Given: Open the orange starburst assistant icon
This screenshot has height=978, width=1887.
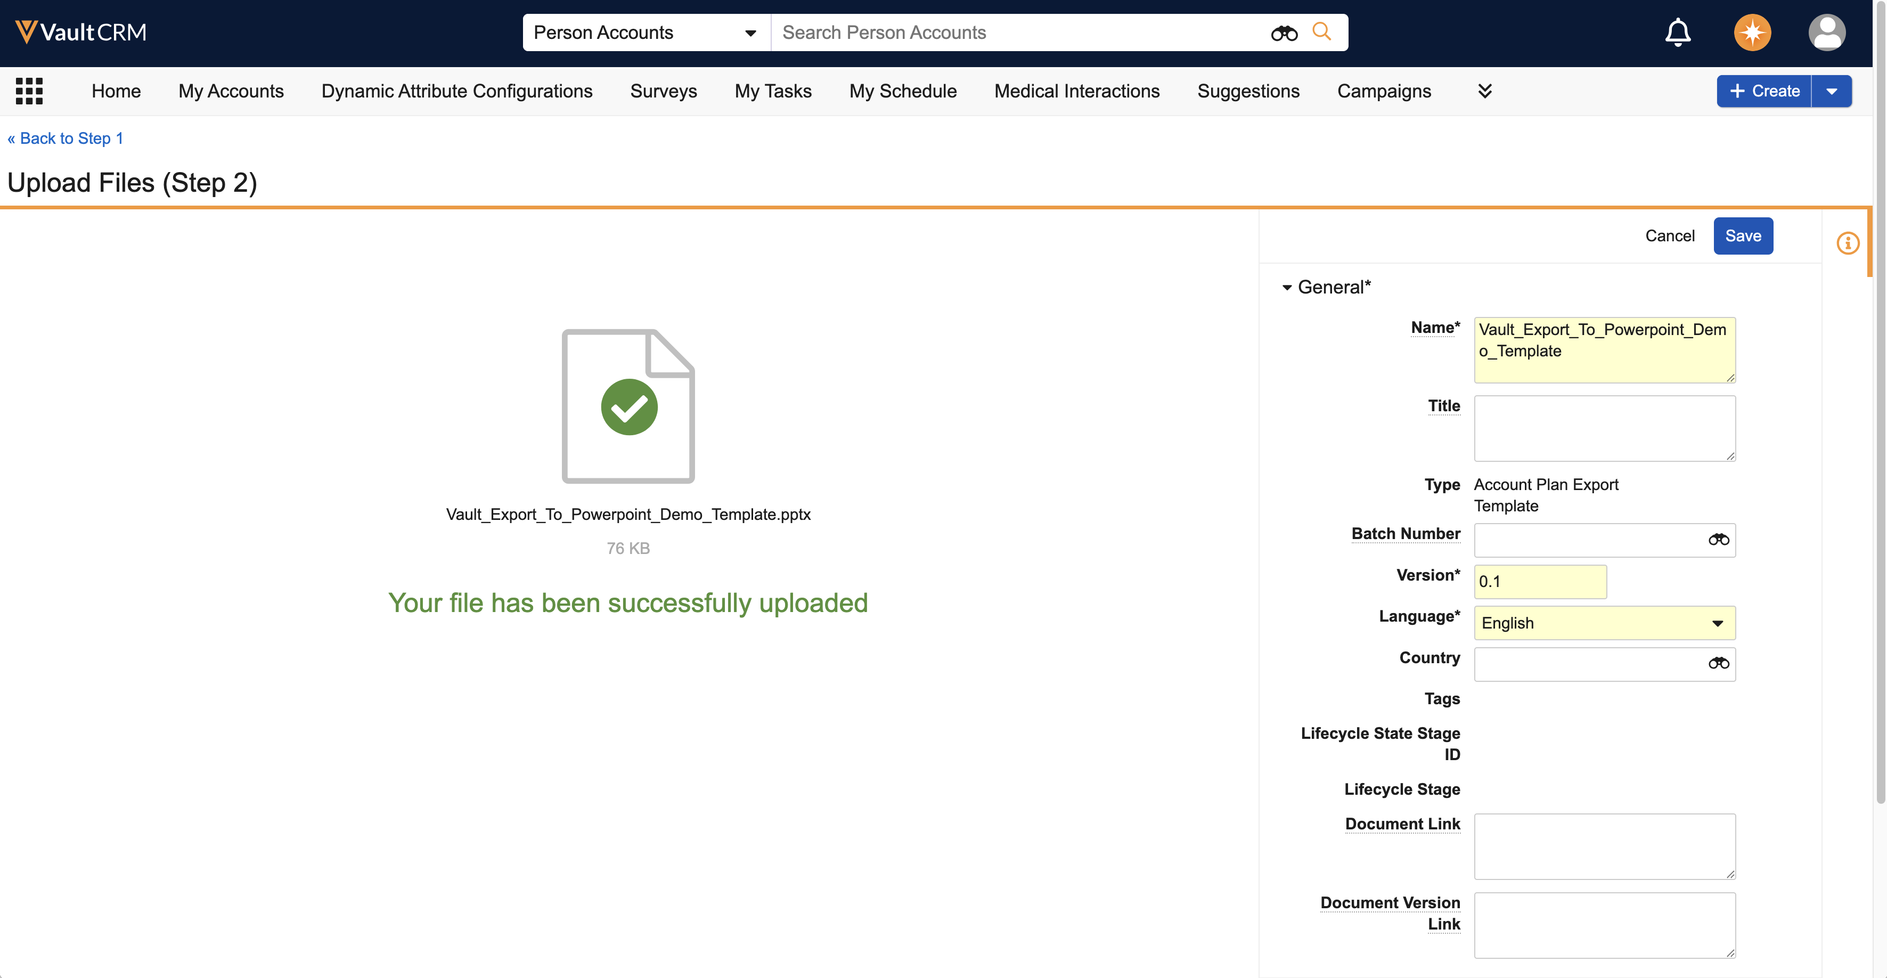Looking at the screenshot, I should (x=1752, y=32).
